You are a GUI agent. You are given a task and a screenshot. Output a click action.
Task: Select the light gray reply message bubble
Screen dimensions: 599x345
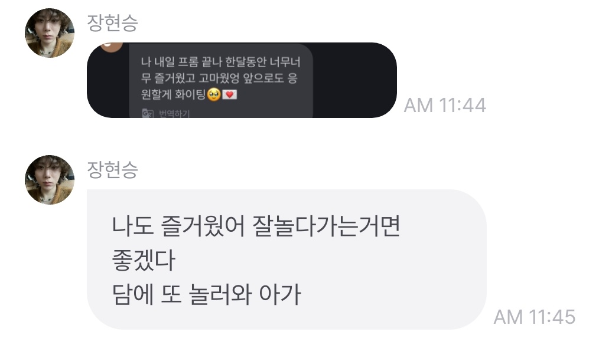tap(287, 259)
